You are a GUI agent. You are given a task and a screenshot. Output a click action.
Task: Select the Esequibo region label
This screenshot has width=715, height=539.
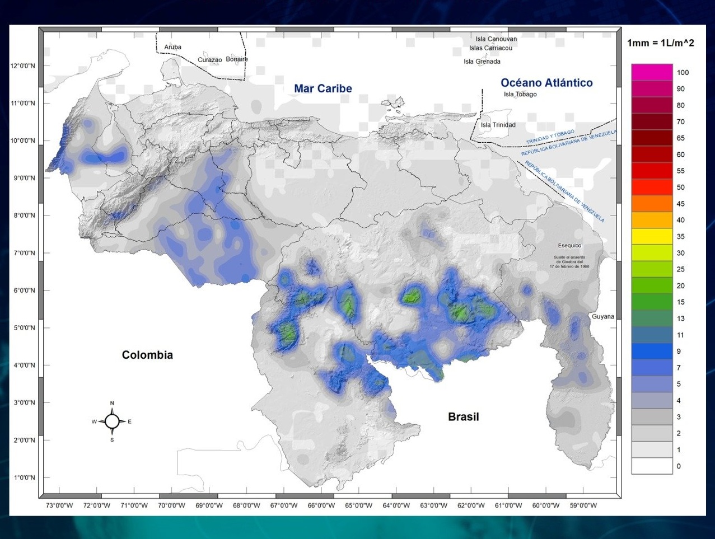tap(569, 246)
